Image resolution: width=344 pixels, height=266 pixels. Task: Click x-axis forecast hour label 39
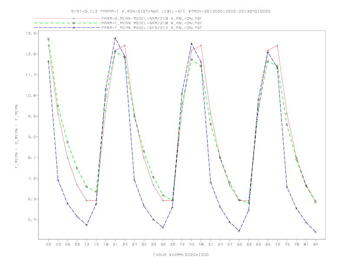tap(172, 244)
